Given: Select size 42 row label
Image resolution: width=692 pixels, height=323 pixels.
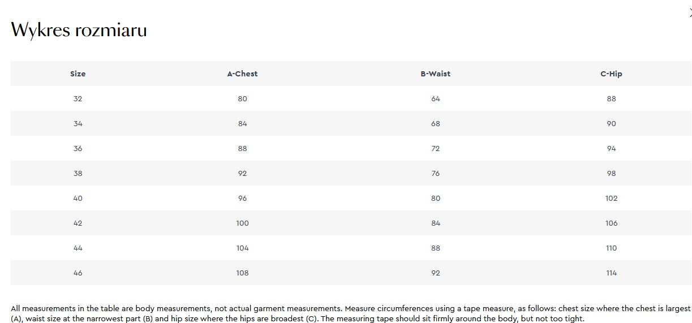Looking at the screenshot, I should (78, 223).
